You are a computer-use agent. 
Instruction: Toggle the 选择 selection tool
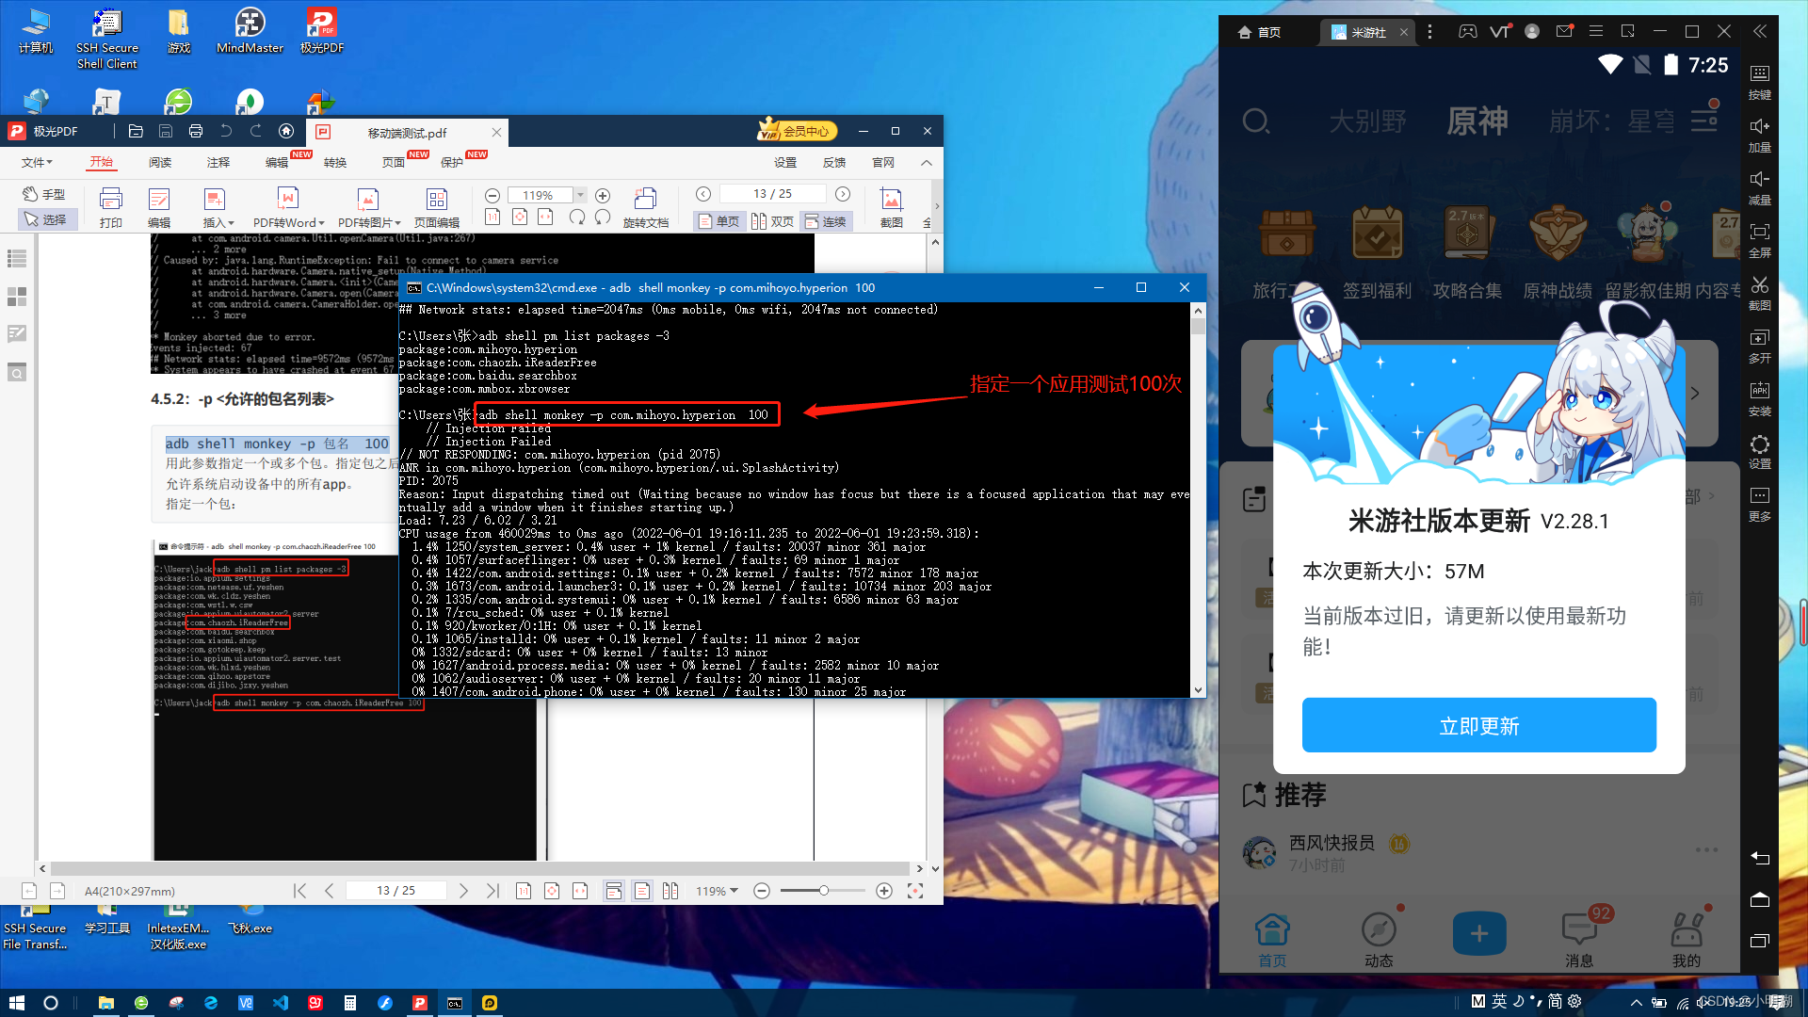click(47, 219)
